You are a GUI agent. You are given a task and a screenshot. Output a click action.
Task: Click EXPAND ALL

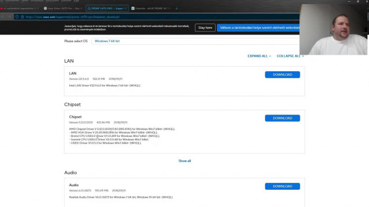(259, 56)
